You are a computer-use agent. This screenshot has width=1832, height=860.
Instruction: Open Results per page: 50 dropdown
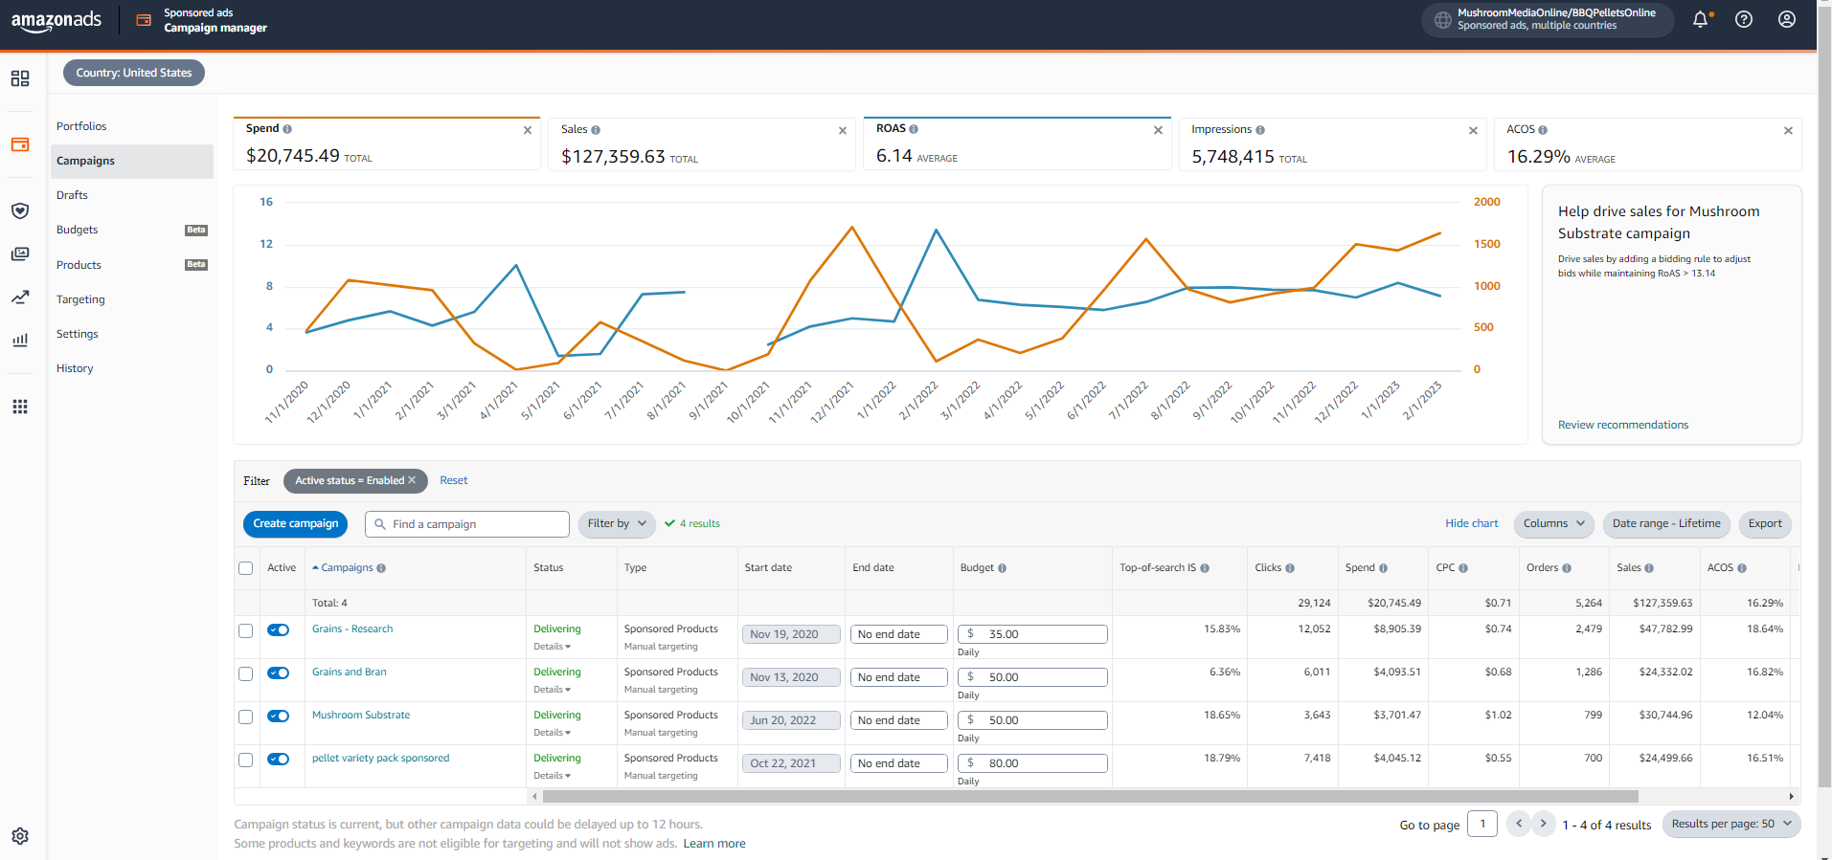click(x=1731, y=824)
